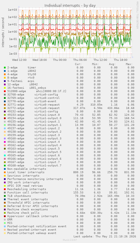The height and width of the screenshot is (243, 140).
Task: Click the Munin 2.0.57 footer text
Action: tap(70, 240)
